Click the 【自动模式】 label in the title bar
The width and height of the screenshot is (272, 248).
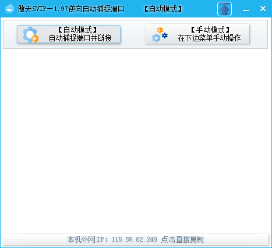pyautogui.click(x=163, y=9)
